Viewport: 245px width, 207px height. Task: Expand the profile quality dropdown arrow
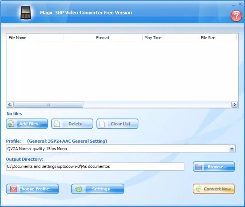point(232,149)
